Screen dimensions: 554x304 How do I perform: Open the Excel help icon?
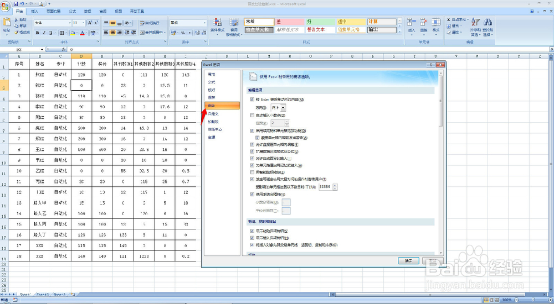(x=532, y=12)
